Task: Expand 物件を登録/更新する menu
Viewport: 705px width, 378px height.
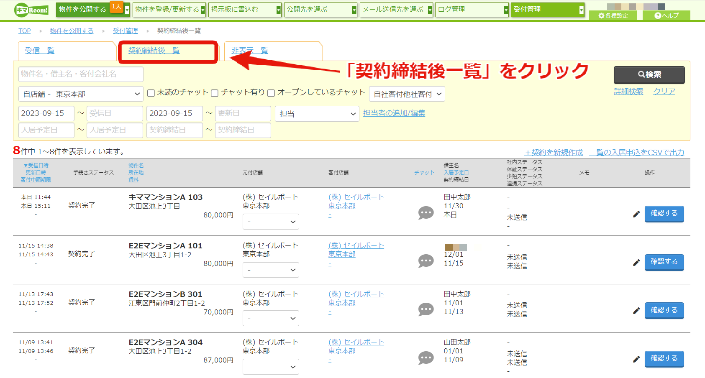Action: (x=169, y=9)
